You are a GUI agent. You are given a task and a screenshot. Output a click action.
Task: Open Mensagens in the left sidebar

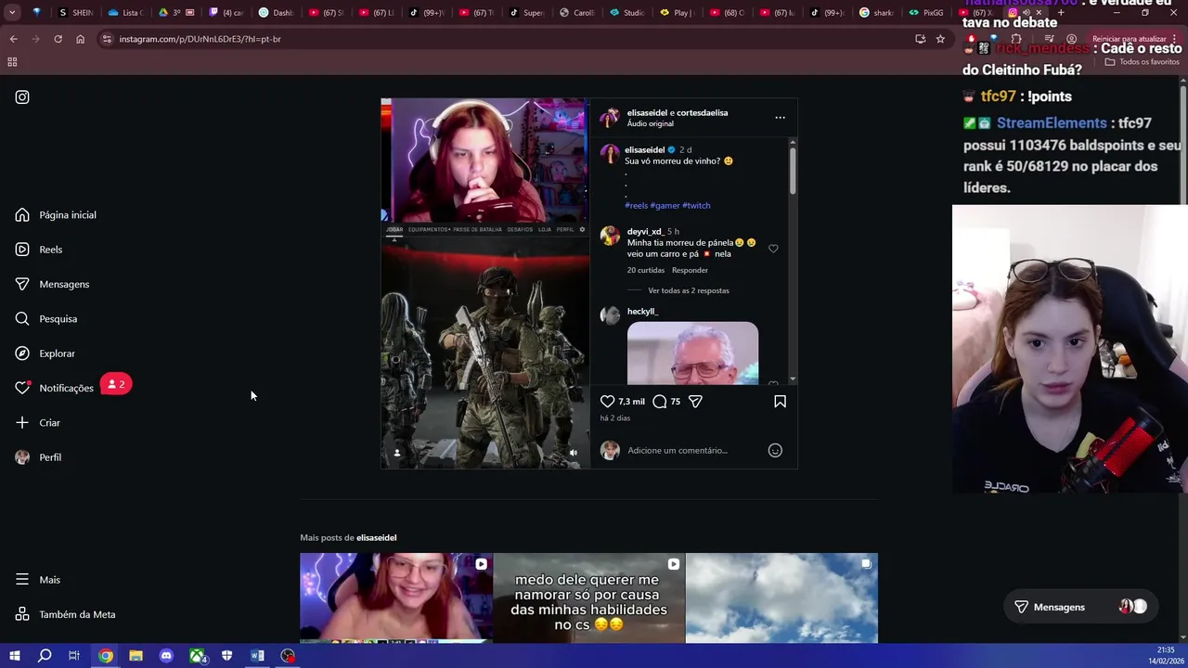coord(52,284)
